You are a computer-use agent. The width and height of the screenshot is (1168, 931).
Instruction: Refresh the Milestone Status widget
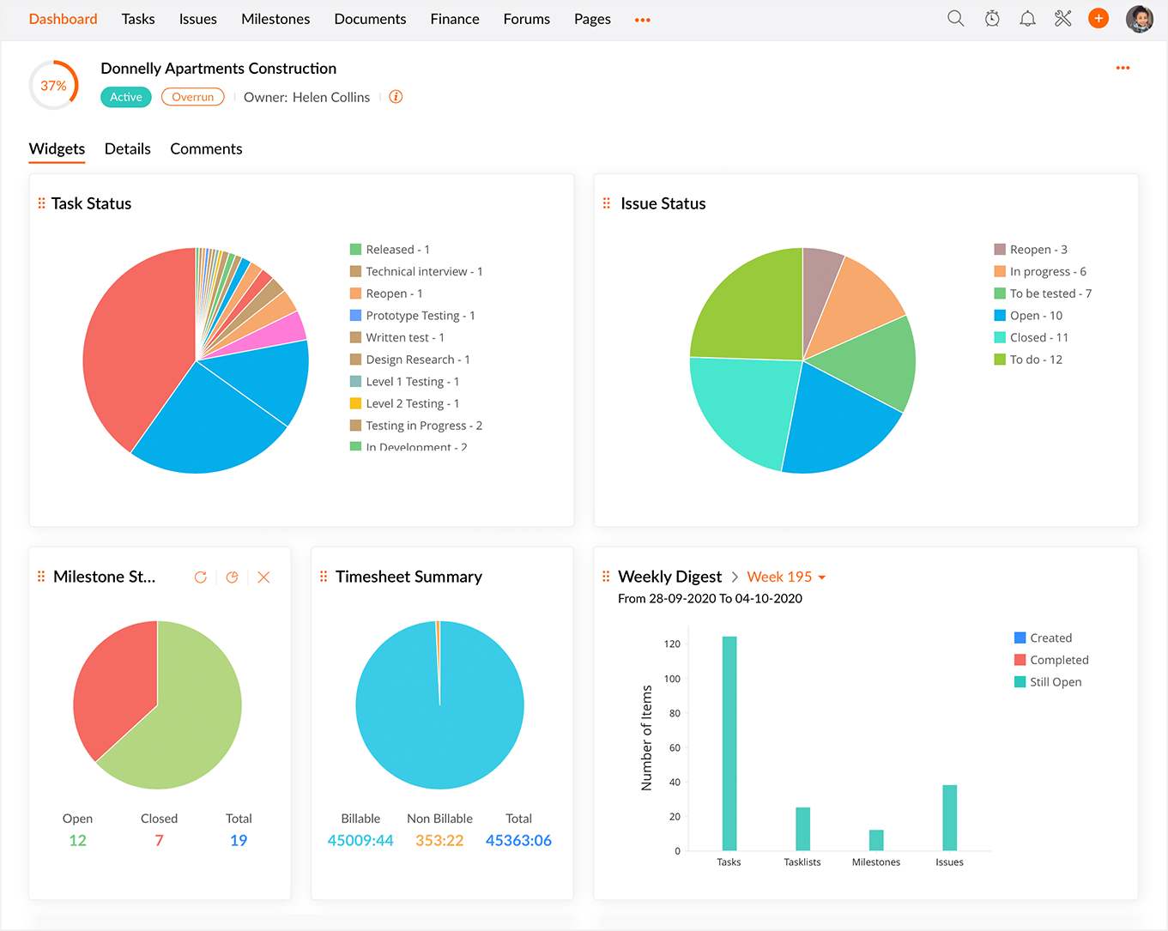click(x=201, y=577)
